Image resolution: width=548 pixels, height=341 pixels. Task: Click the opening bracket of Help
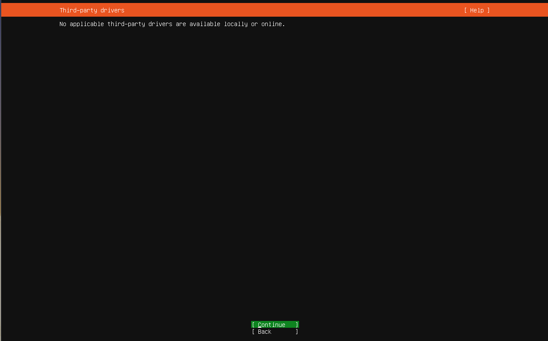[465, 10]
